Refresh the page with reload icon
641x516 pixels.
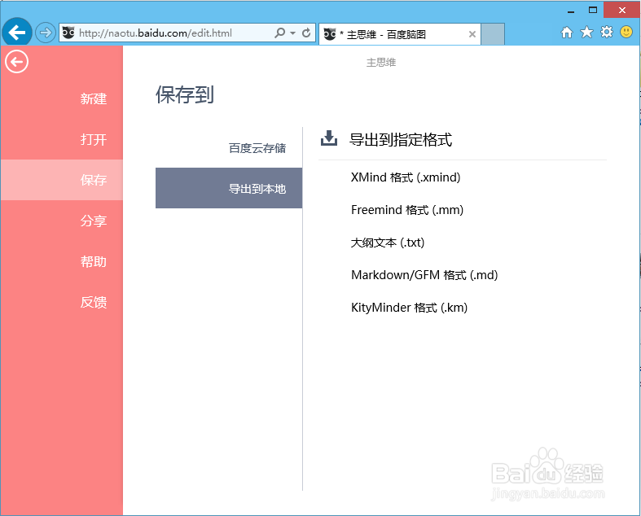[306, 33]
